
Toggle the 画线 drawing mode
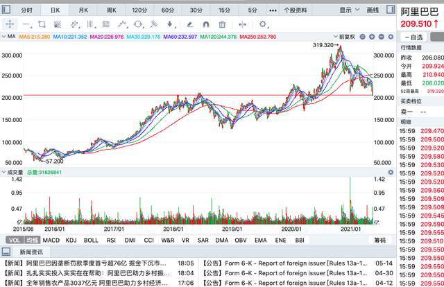coord(373,10)
